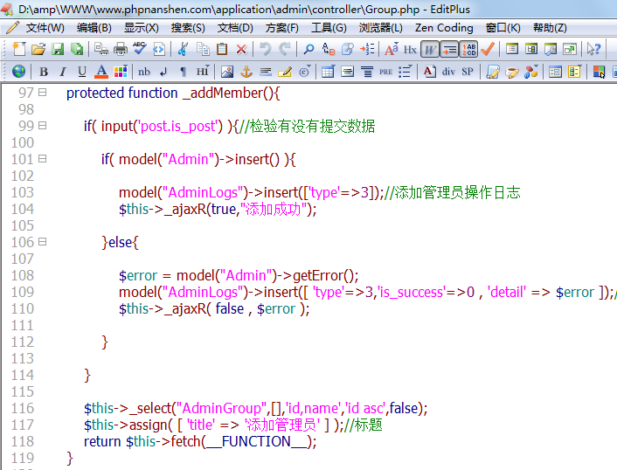Click the Copy icon
This screenshot has width=617, height=470.
pyautogui.click(x=203, y=49)
